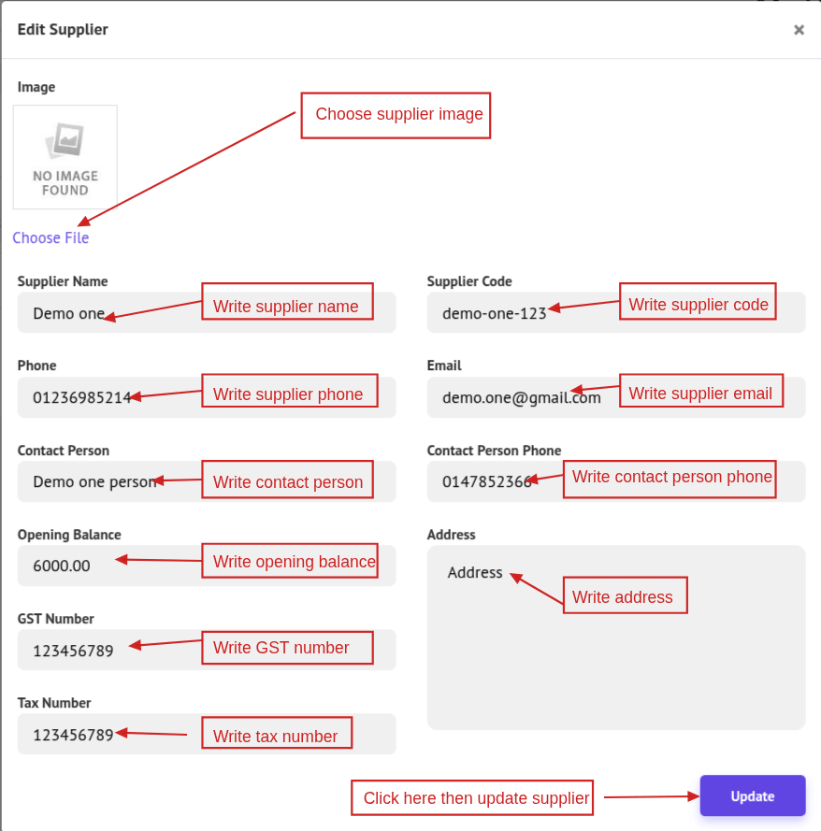Click inside the Address text area

pyautogui.click(x=615, y=664)
